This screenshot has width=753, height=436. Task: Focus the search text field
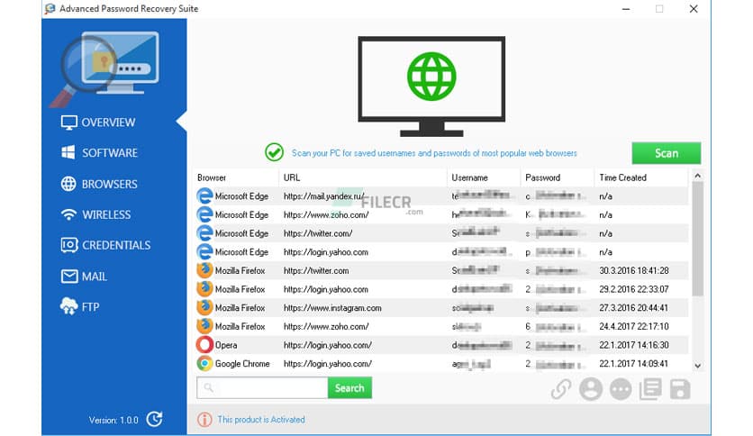(262, 388)
